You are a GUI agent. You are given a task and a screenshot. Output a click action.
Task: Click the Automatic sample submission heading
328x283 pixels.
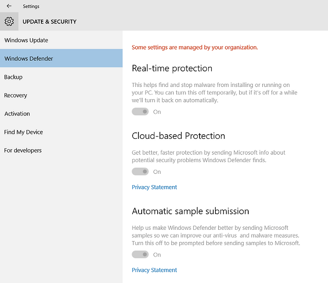coord(190,211)
